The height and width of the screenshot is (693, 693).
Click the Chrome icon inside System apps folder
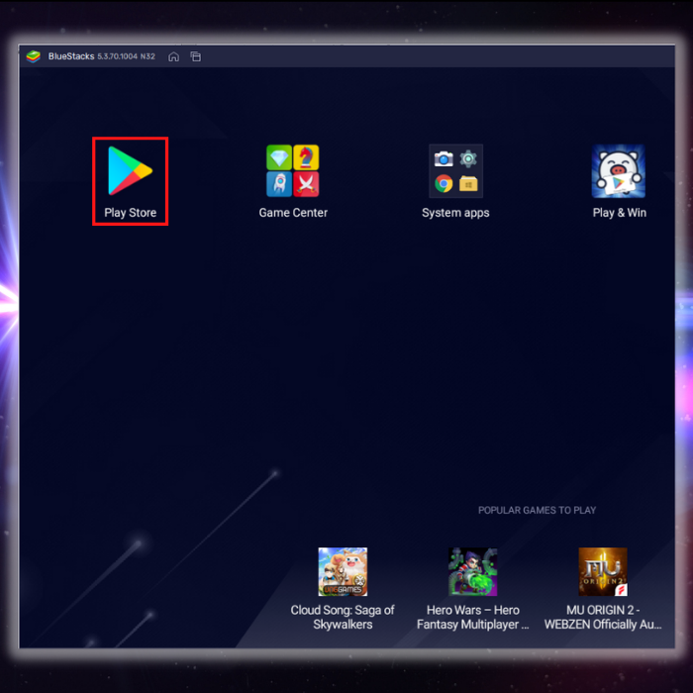(x=444, y=183)
